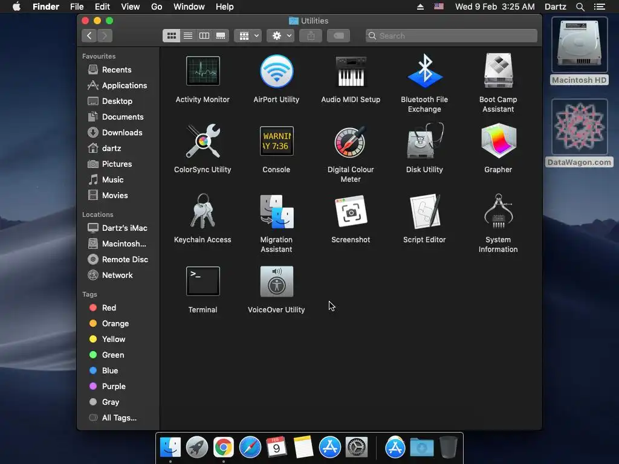Image resolution: width=619 pixels, height=464 pixels.
Task: Select Digital Colour Meter icon
Action: click(x=351, y=141)
